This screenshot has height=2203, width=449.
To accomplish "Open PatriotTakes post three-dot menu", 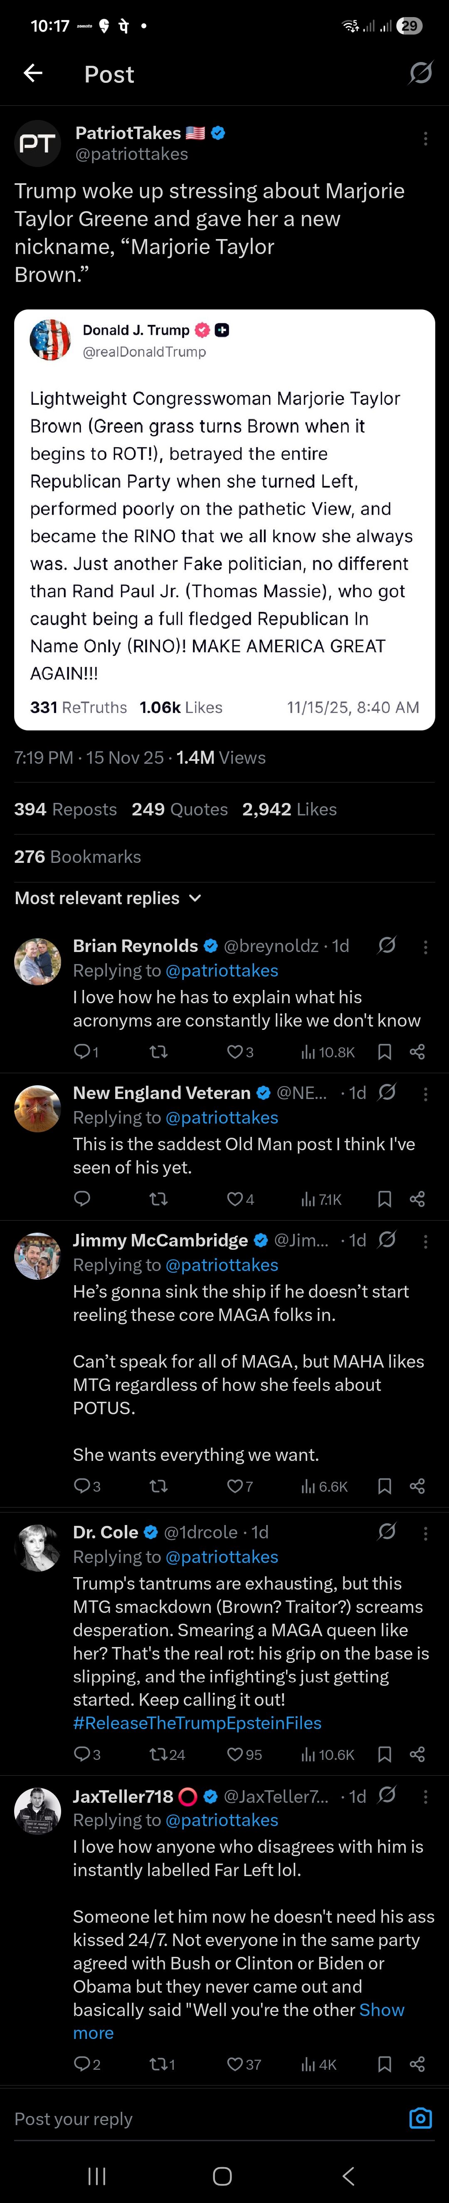I will click(x=425, y=139).
